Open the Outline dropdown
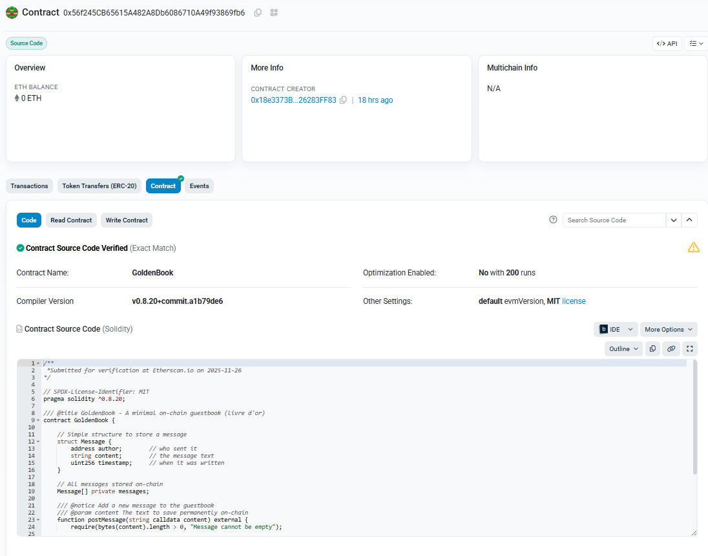Image resolution: width=708 pixels, height=556 pixels. (x=623, y=348)
